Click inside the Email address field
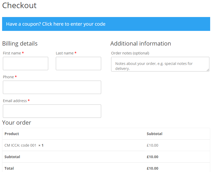This screenshot has height=172, width=212. click(52, 111)
